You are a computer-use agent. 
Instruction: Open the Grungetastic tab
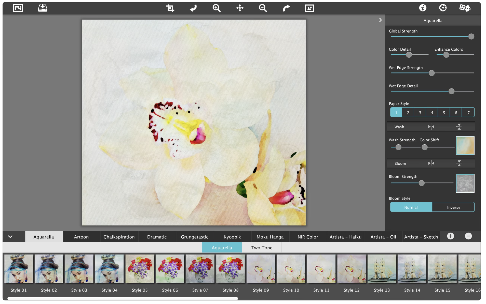point(194,237)
